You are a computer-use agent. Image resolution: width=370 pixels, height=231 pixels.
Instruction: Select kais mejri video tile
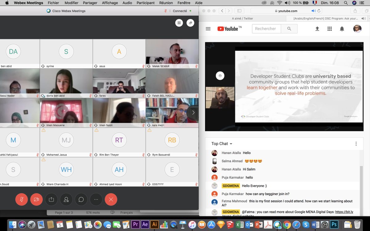click(172, 113)
